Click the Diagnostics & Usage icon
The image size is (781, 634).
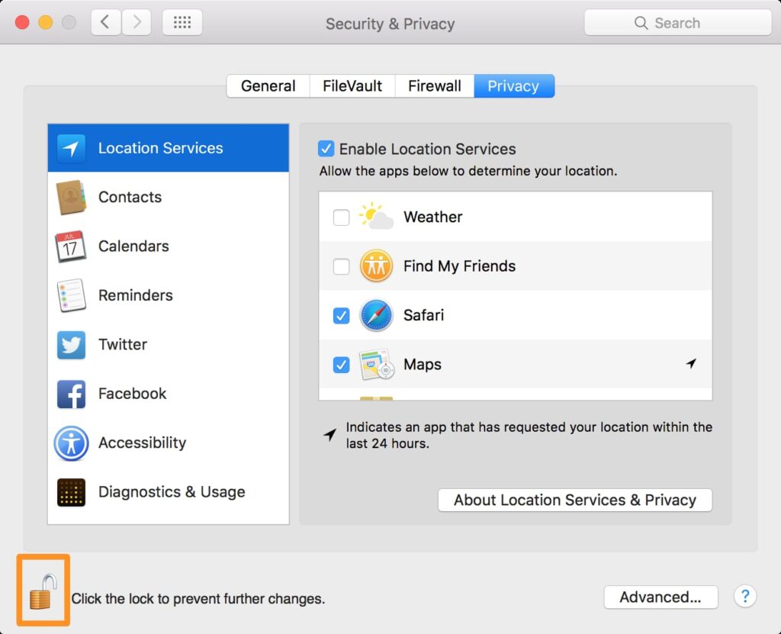[71, 492]
